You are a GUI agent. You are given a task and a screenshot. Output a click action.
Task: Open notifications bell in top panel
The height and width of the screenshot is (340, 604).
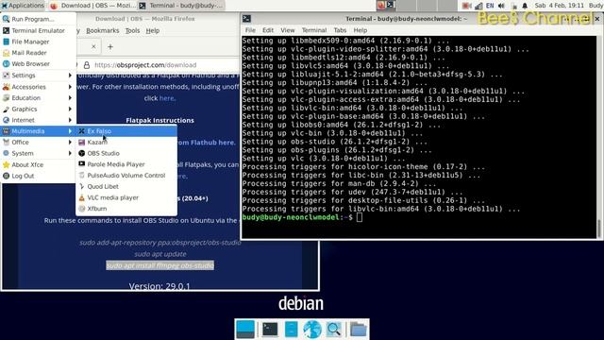coord(525,6)
